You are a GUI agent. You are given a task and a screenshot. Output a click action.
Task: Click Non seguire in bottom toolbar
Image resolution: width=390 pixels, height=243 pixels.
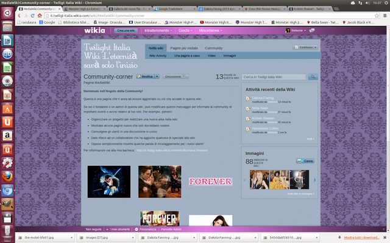click(x=93, y=230)
